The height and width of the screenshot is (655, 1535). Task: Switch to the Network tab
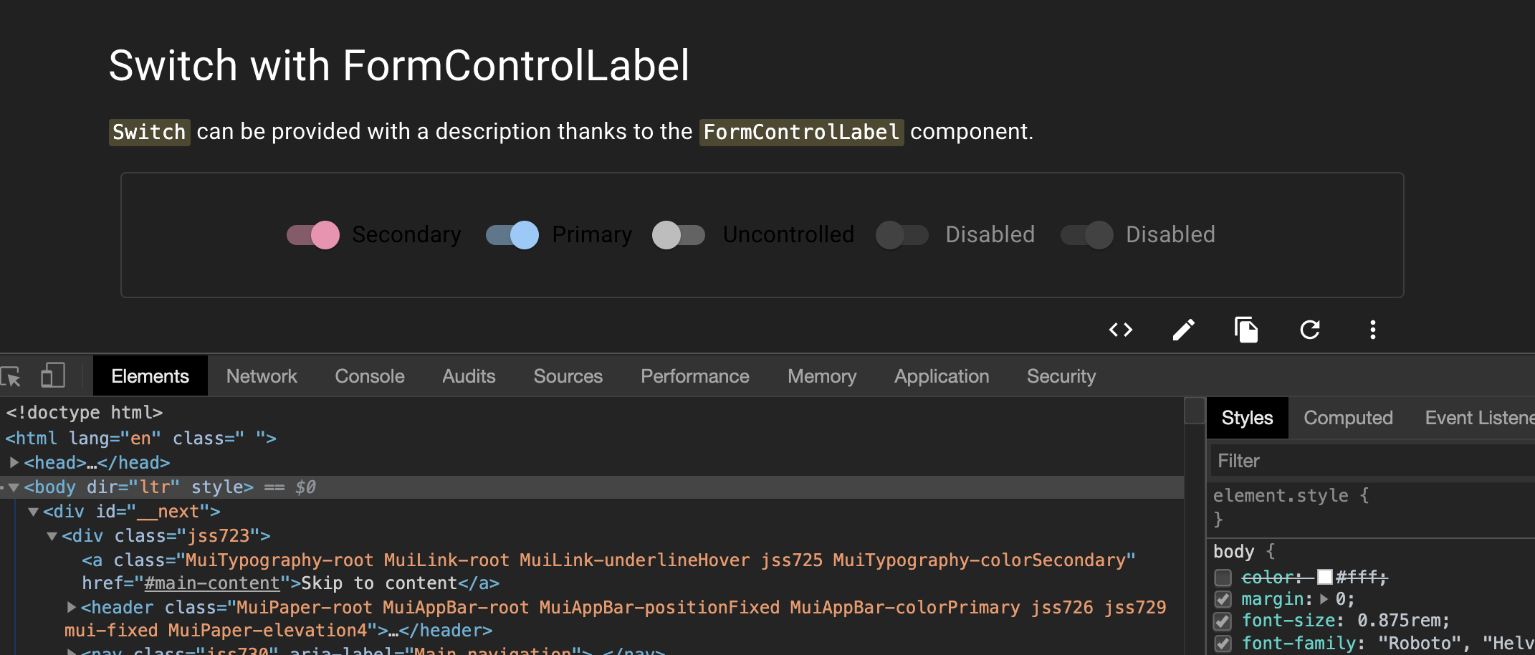pos(262,376)
